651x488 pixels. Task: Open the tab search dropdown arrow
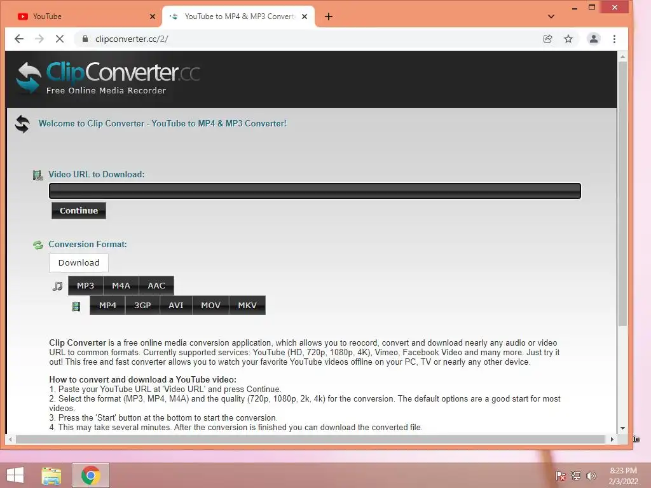coord(551,17)
